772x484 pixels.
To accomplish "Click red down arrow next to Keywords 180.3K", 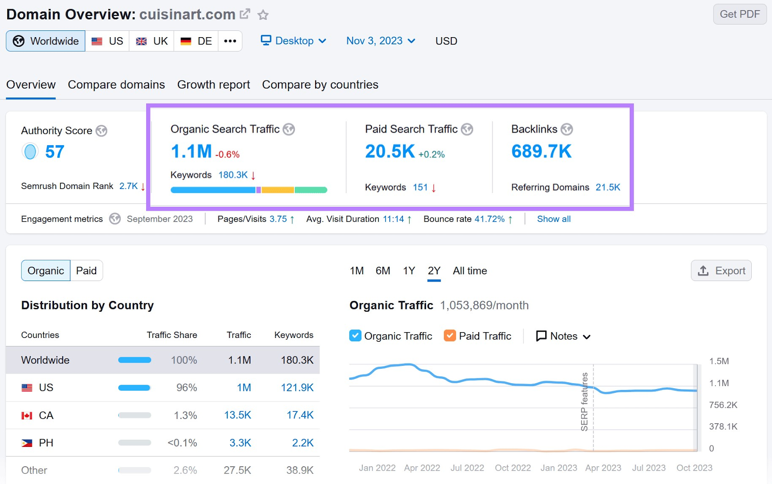I will (253, 175).
